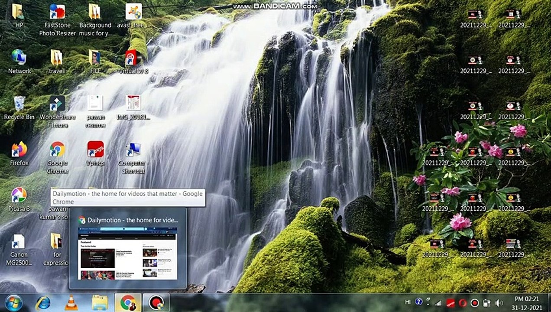The image size is (551, 312).
Task: Select the Firefox desktop shortcut
Action: tap(19, 154)
